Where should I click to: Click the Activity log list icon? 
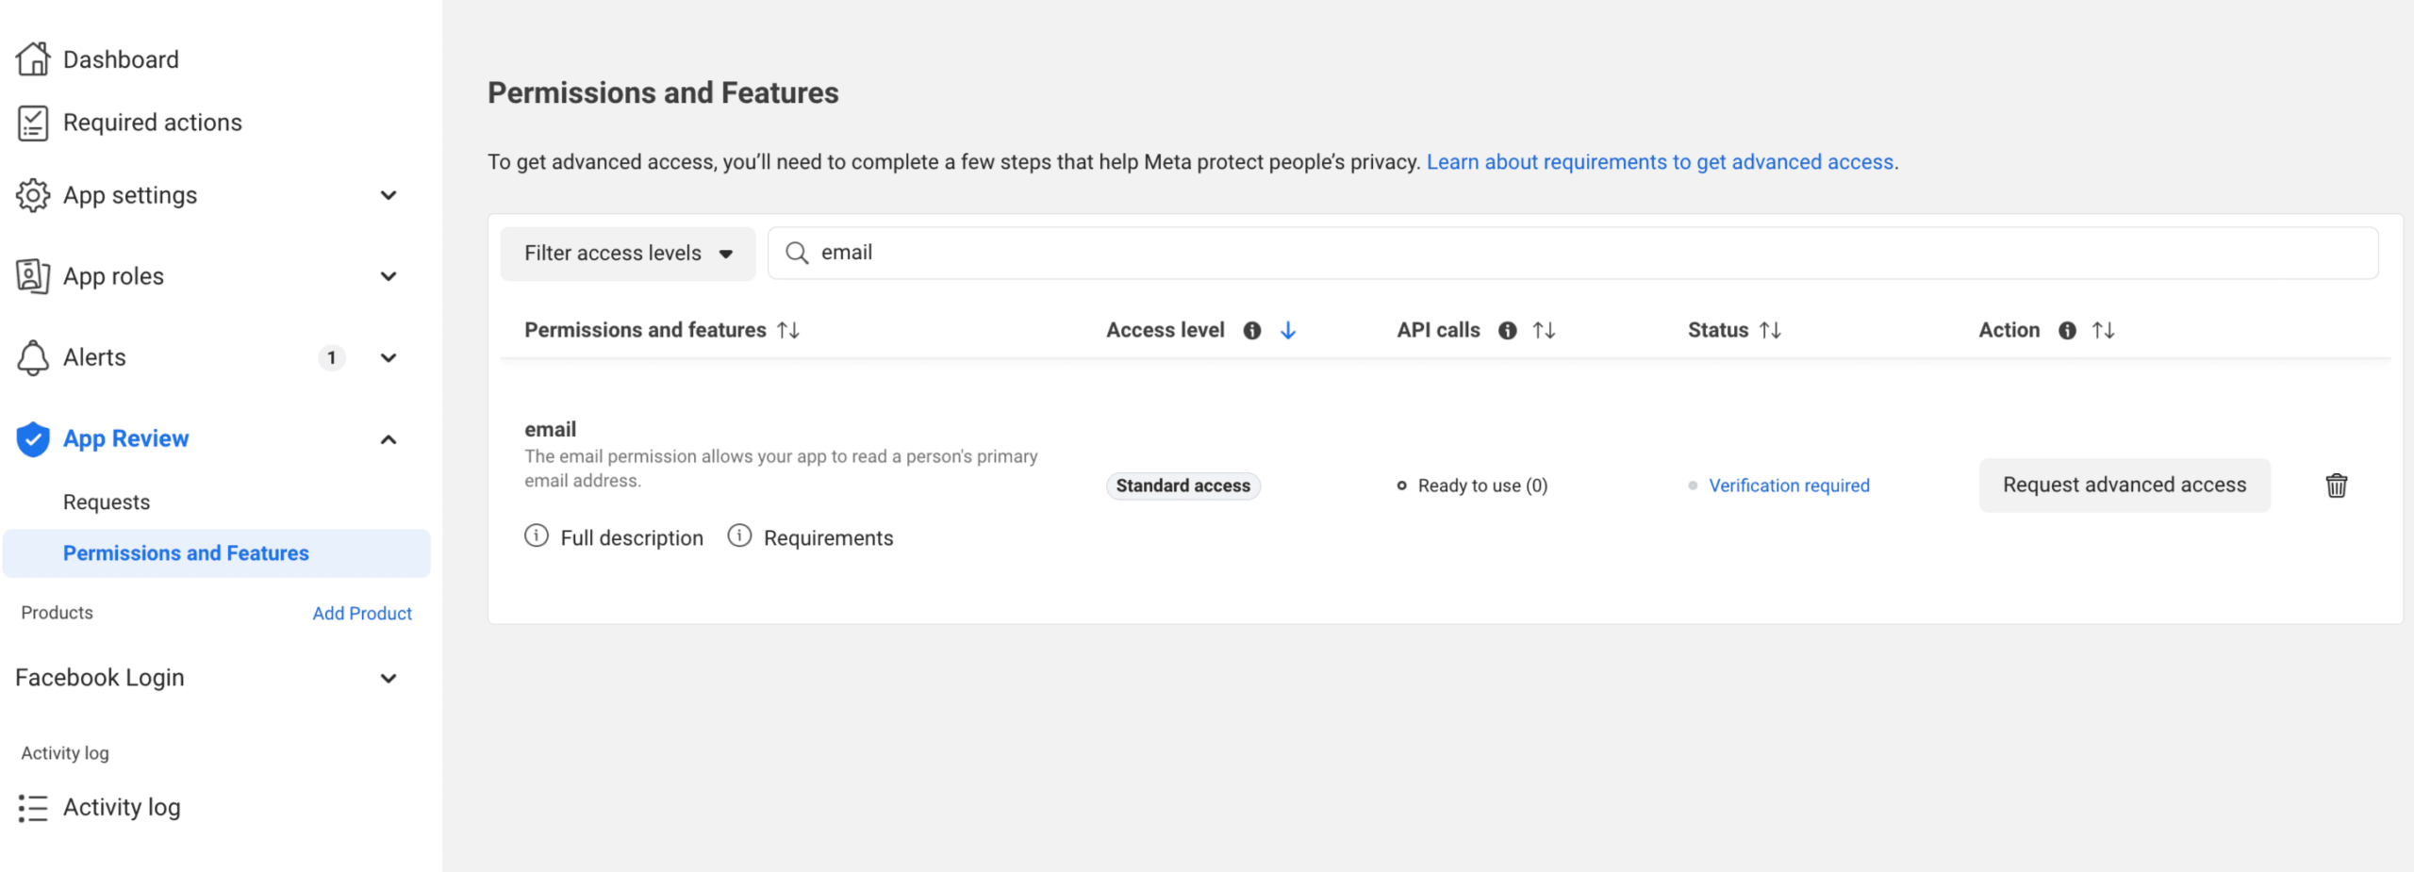point(33,808)
